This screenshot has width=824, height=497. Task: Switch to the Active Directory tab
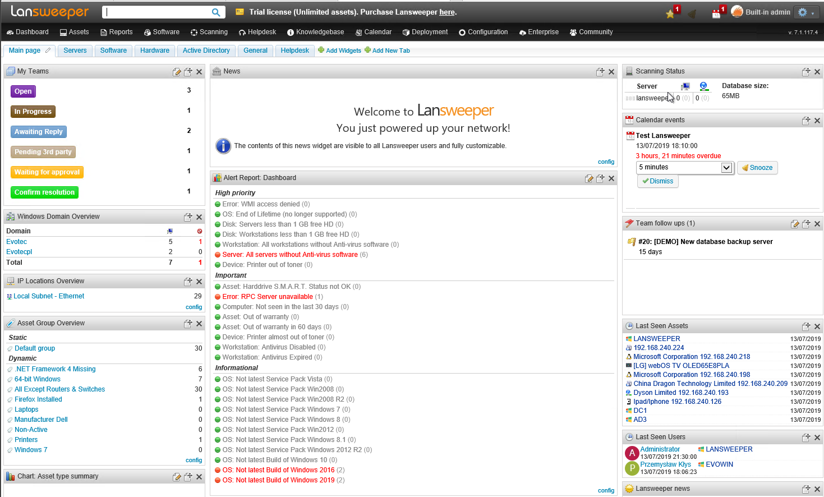point(206,50)
